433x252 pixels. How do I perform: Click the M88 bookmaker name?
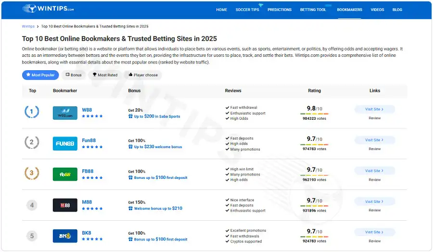(x=87, y=202)
